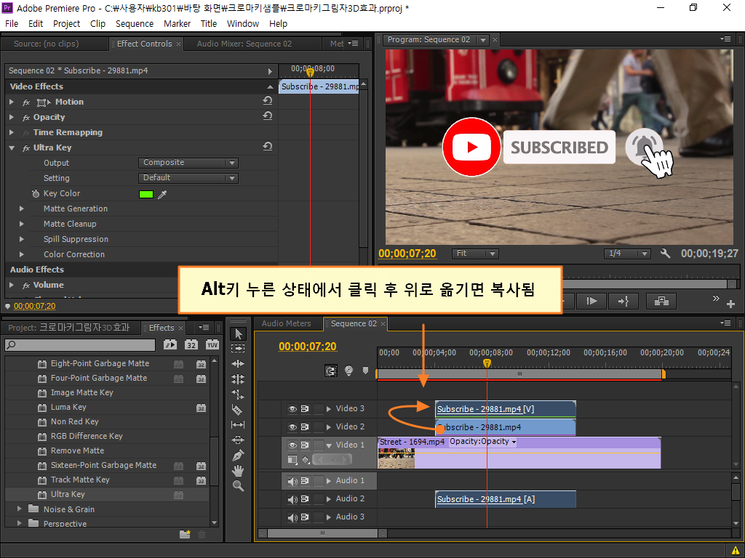Add a timeline marker
Image resolution: width=745 pixels, height=558 pixels.
pyautogui.click(x=365, y=371)
